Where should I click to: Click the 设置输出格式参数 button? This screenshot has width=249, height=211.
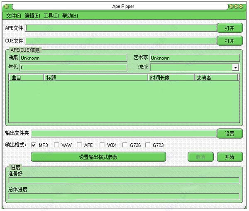[x=98, y=157]
